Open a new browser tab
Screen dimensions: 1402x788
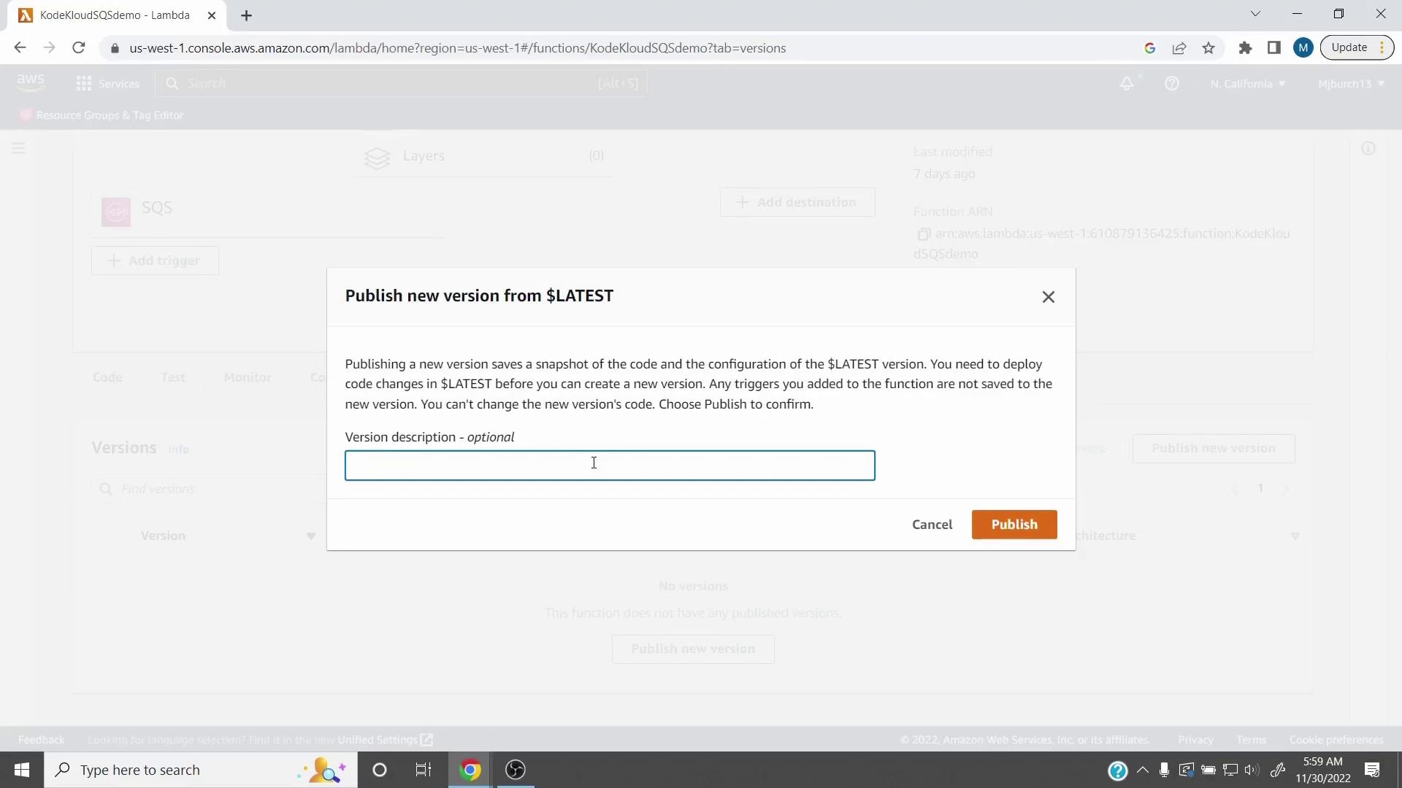tap(247, 15)
